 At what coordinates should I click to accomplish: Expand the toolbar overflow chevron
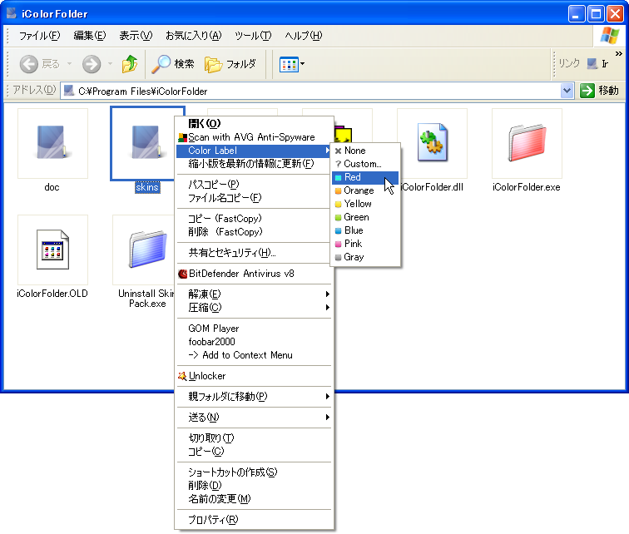tap(618, 53)
